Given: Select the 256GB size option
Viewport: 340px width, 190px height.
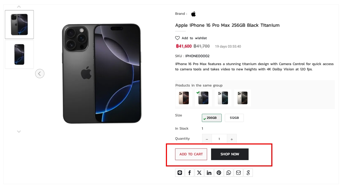Looking at the screenshot, I should [212, 118].
